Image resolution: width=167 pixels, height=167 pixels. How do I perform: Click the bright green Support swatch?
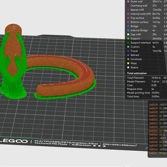[128, 38]
